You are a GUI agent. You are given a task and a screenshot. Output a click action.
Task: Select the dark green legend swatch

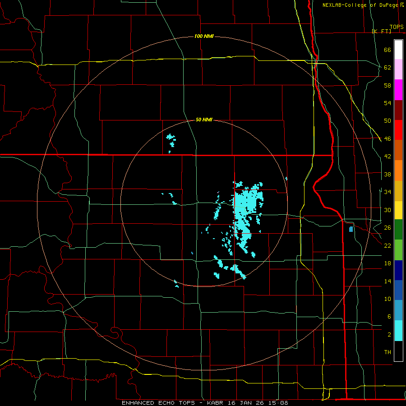coord(398,230)
